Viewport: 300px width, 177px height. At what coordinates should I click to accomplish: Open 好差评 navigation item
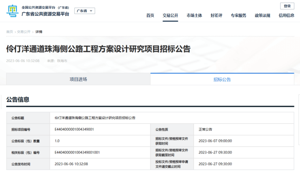[x=216, y=15]
